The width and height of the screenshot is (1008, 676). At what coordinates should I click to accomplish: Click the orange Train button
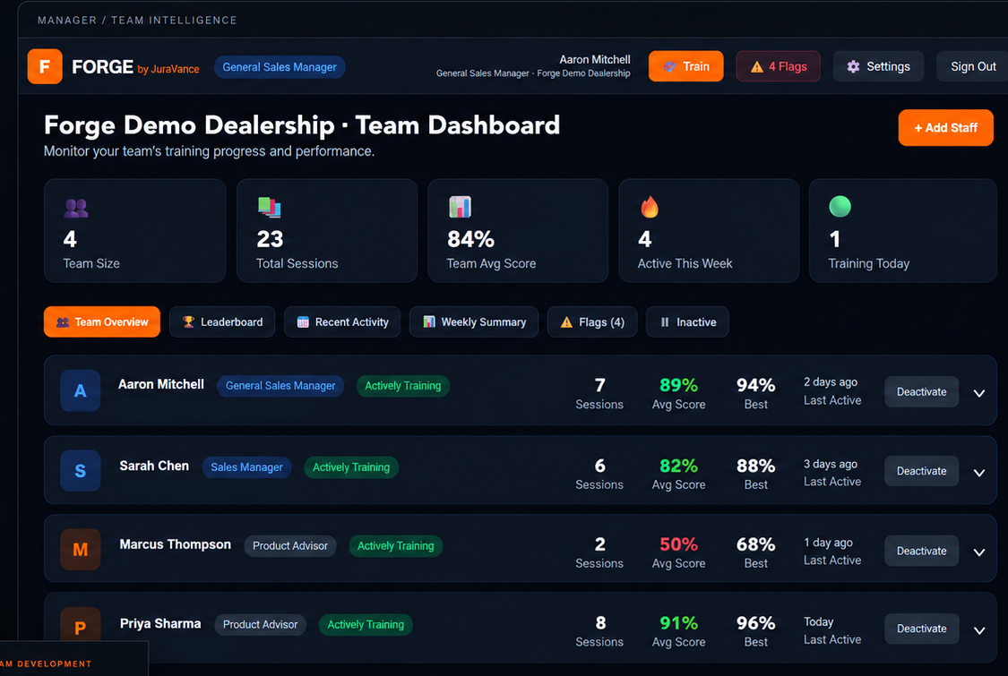pos(686,66)
